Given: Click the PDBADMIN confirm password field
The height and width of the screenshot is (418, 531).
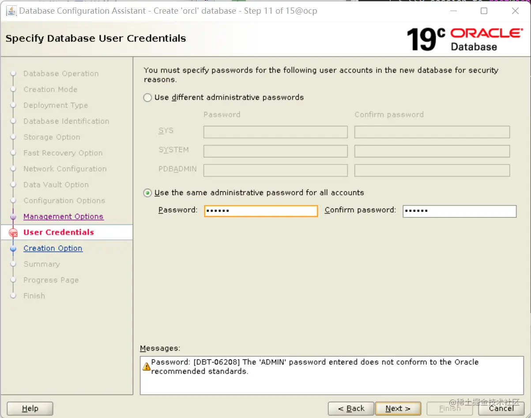Looking at the screenshot, I should tap(432, 170).
